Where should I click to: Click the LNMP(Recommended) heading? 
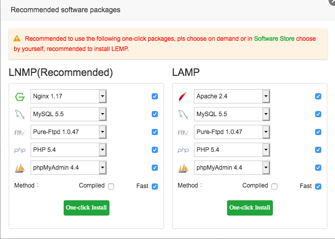pos(61,72)
